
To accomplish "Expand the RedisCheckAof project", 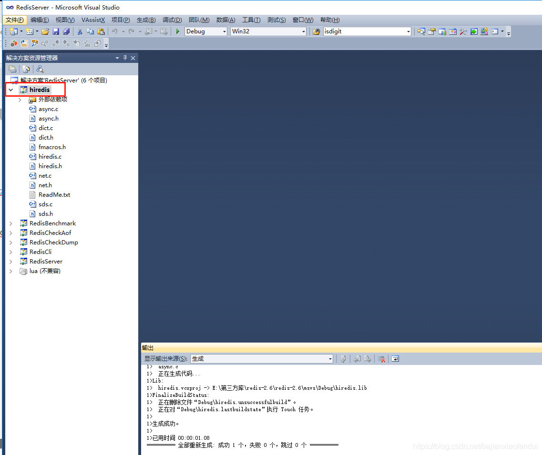I will point(11,233).
